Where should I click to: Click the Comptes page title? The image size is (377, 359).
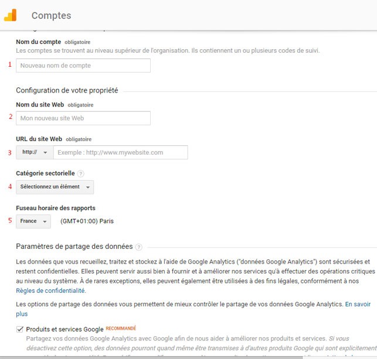click(x=51, y=16)
